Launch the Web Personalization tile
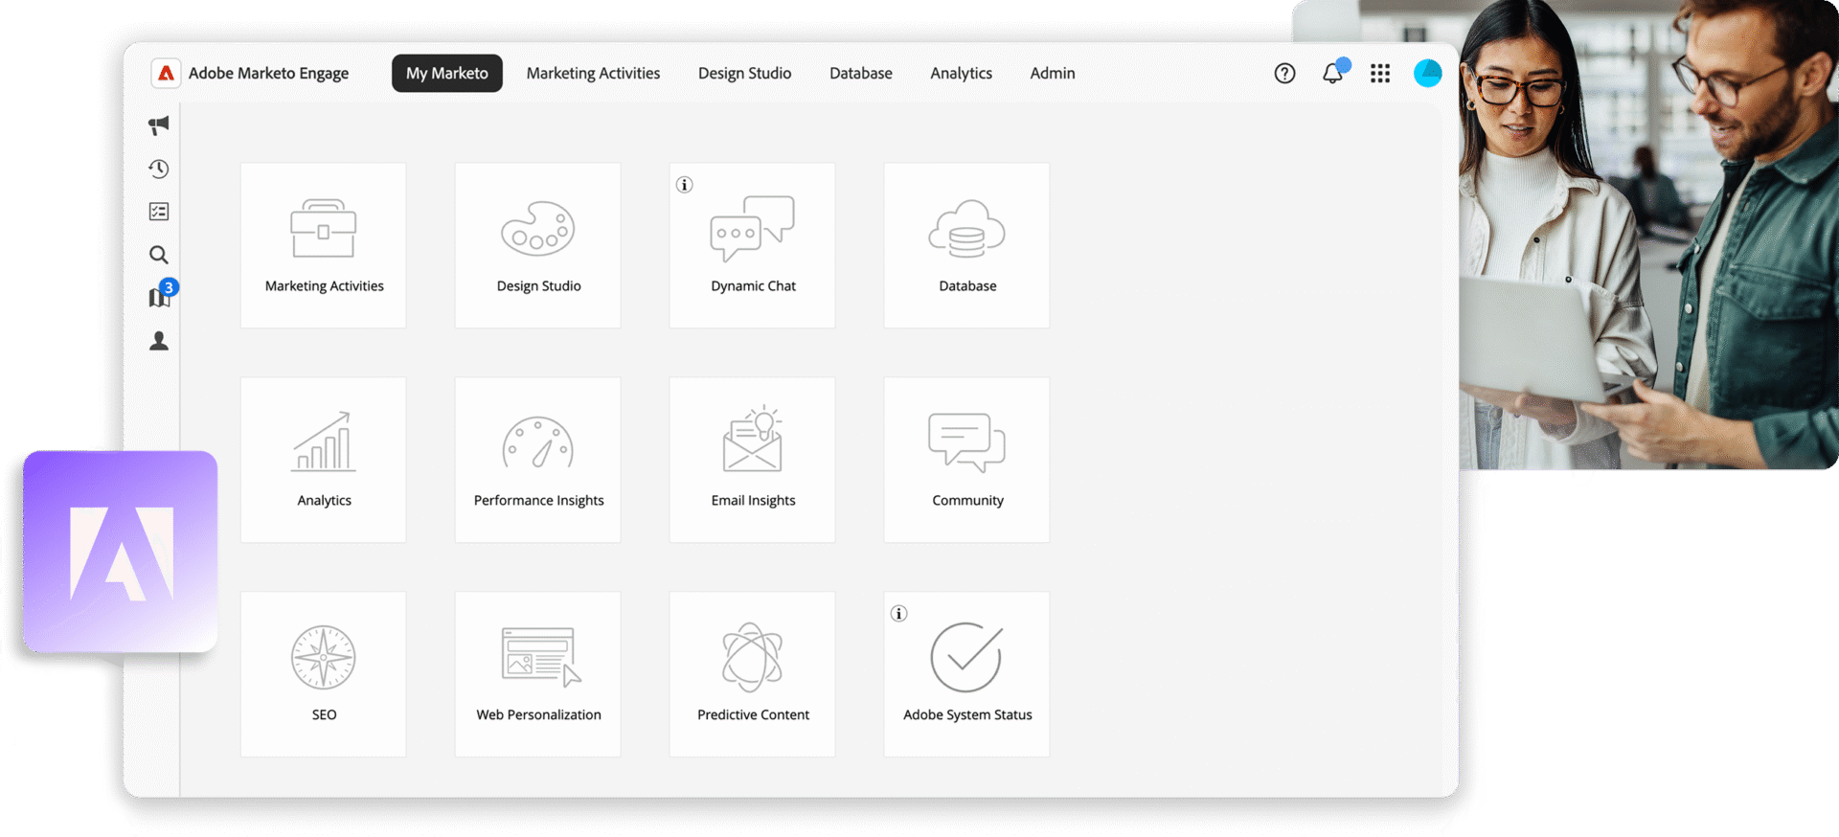Image resolution: width=1839 pixels, height=837 pixels. [x=538, y=674]
